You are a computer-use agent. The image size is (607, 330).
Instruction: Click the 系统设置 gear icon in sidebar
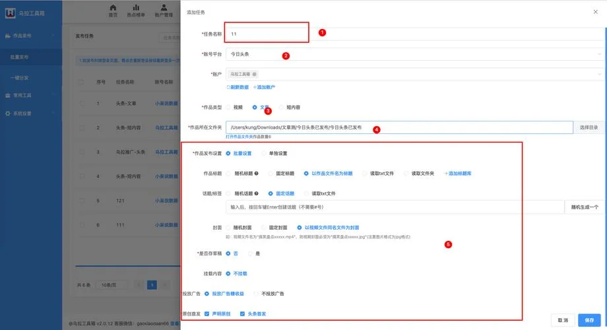(8, 114)
